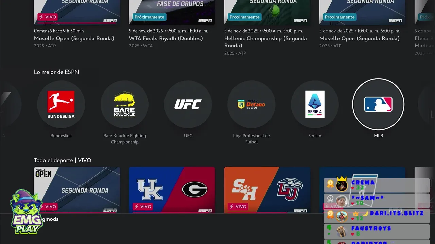The image size is (435, 244).
Task: Click the EMG Play cat logo
Action: tap(26, 212)
